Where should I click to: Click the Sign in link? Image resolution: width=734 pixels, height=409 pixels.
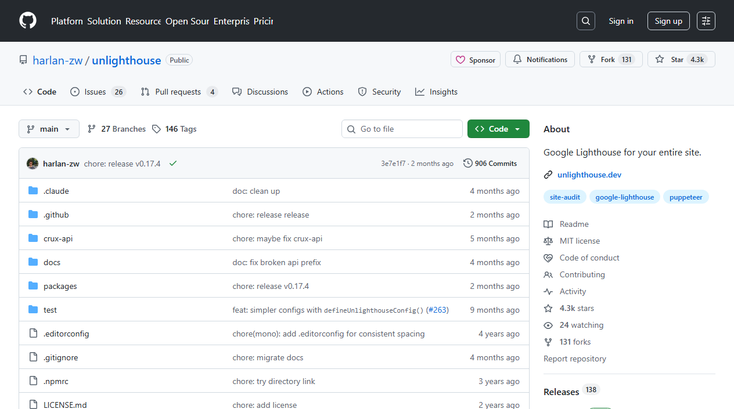click(x=621, y=21)
